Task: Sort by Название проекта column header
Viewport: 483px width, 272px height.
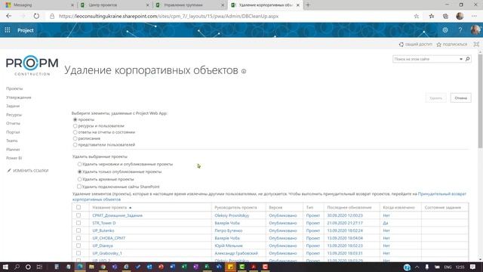Action: coord(109,208)
